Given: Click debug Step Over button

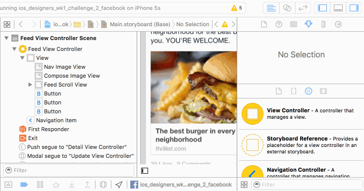Looking at the screenshot, I should pos(56,185).
